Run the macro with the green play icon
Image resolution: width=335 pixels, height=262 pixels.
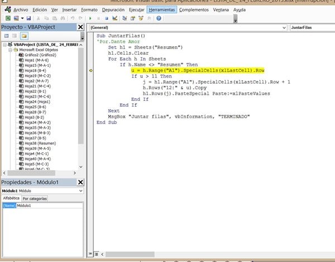coord(91,18)
